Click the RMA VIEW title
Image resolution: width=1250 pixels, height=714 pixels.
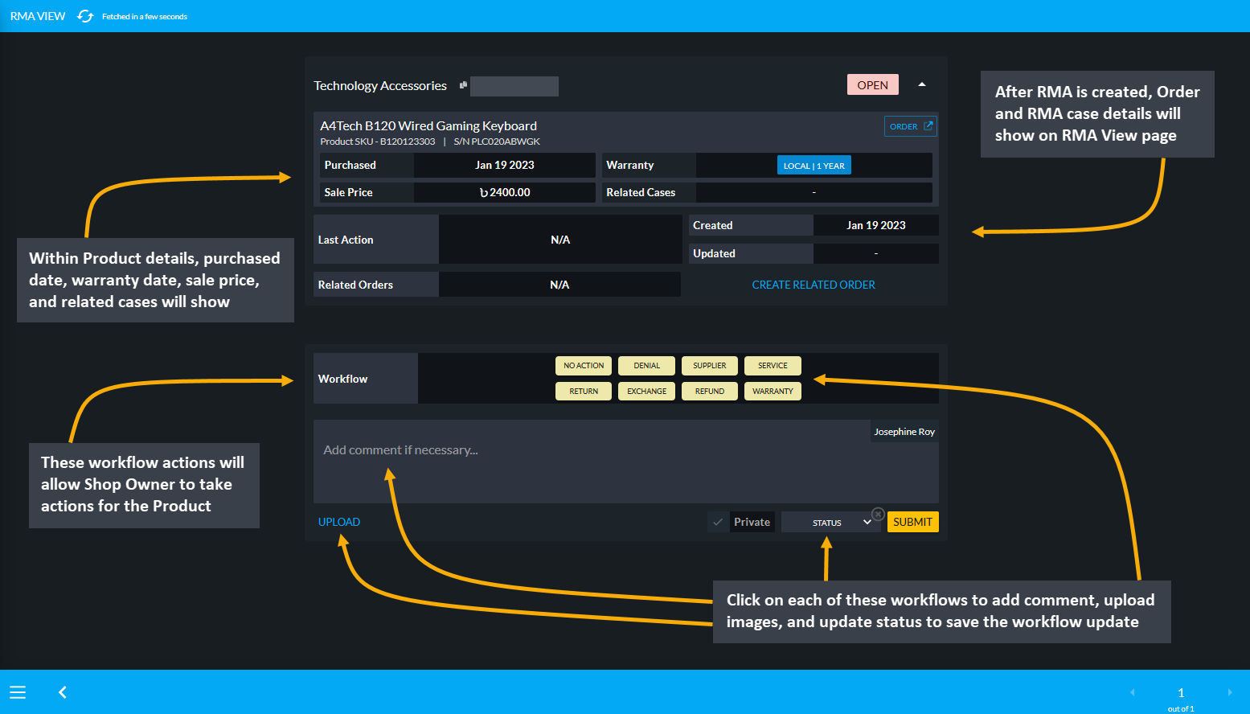(x=38, y=16)
